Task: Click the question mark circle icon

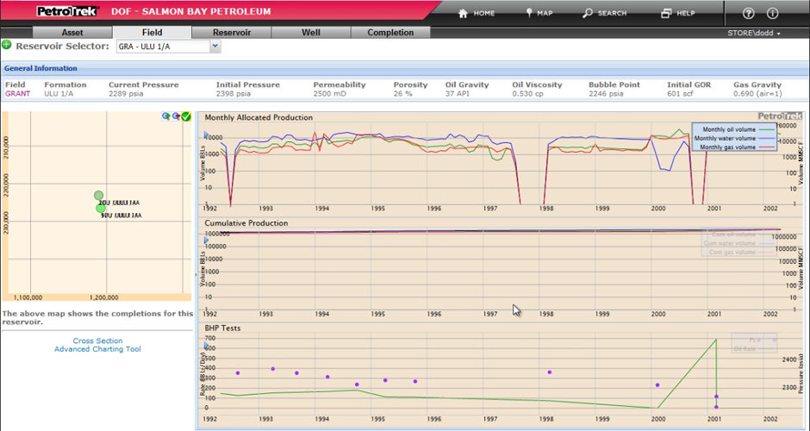Action: (748, 13)
